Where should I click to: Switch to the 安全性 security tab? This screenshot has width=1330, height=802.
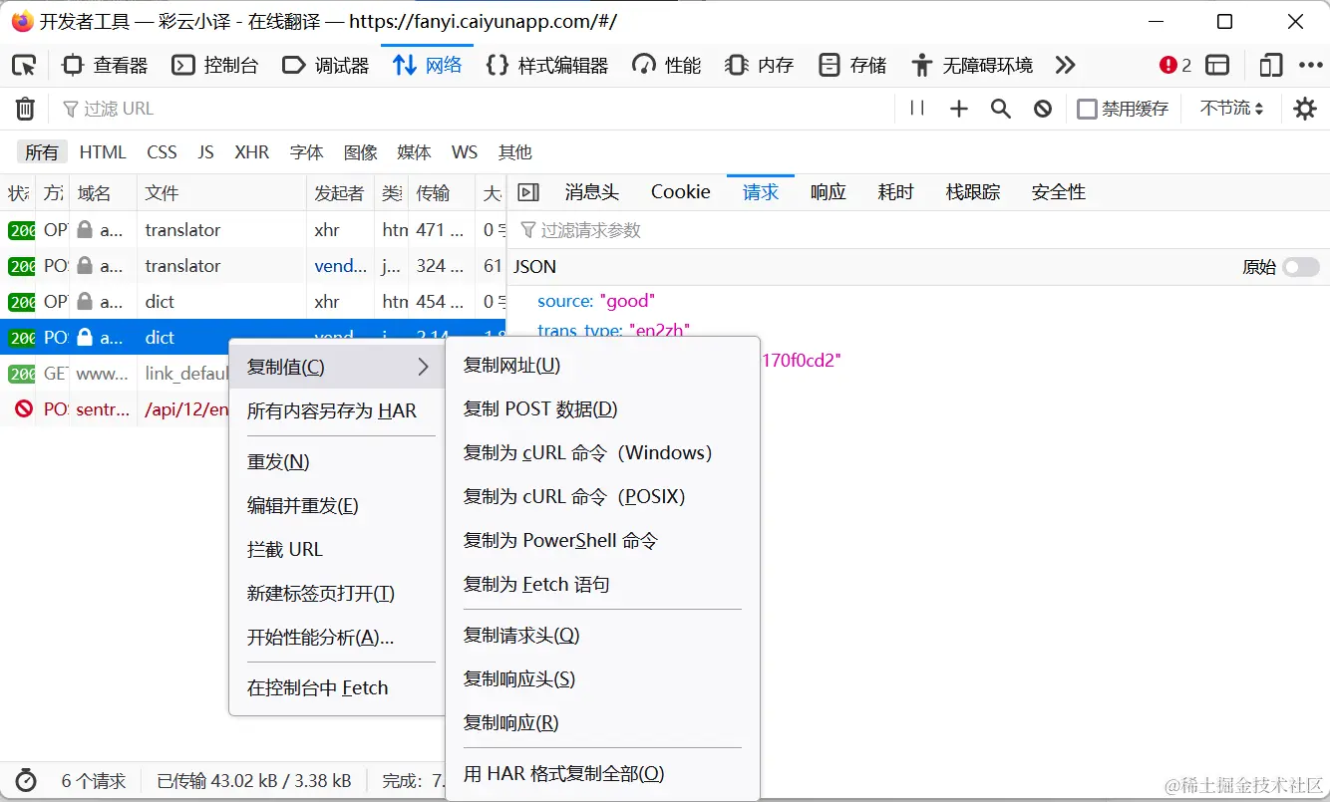(1059, 192)
